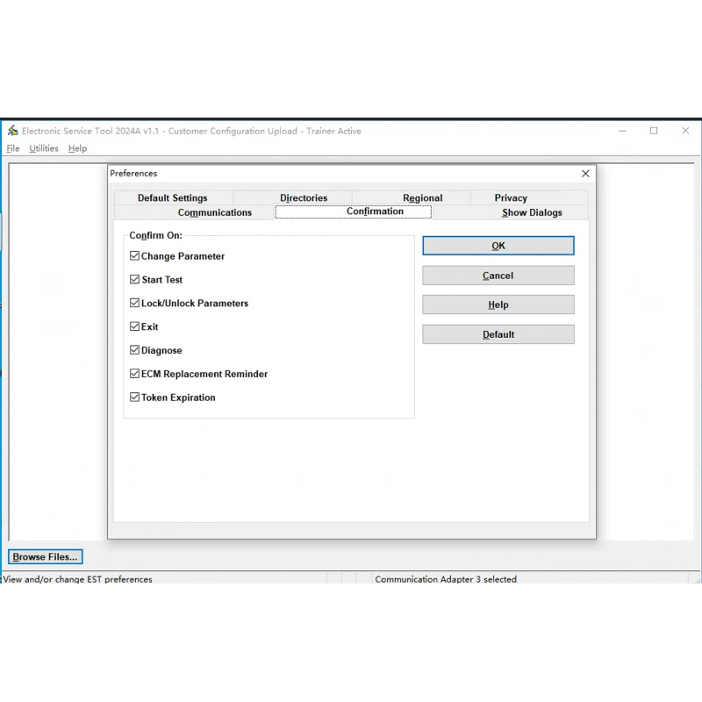Switch to the Show Dialogs tab
702x702 pixels.
[x=531, y=212]
